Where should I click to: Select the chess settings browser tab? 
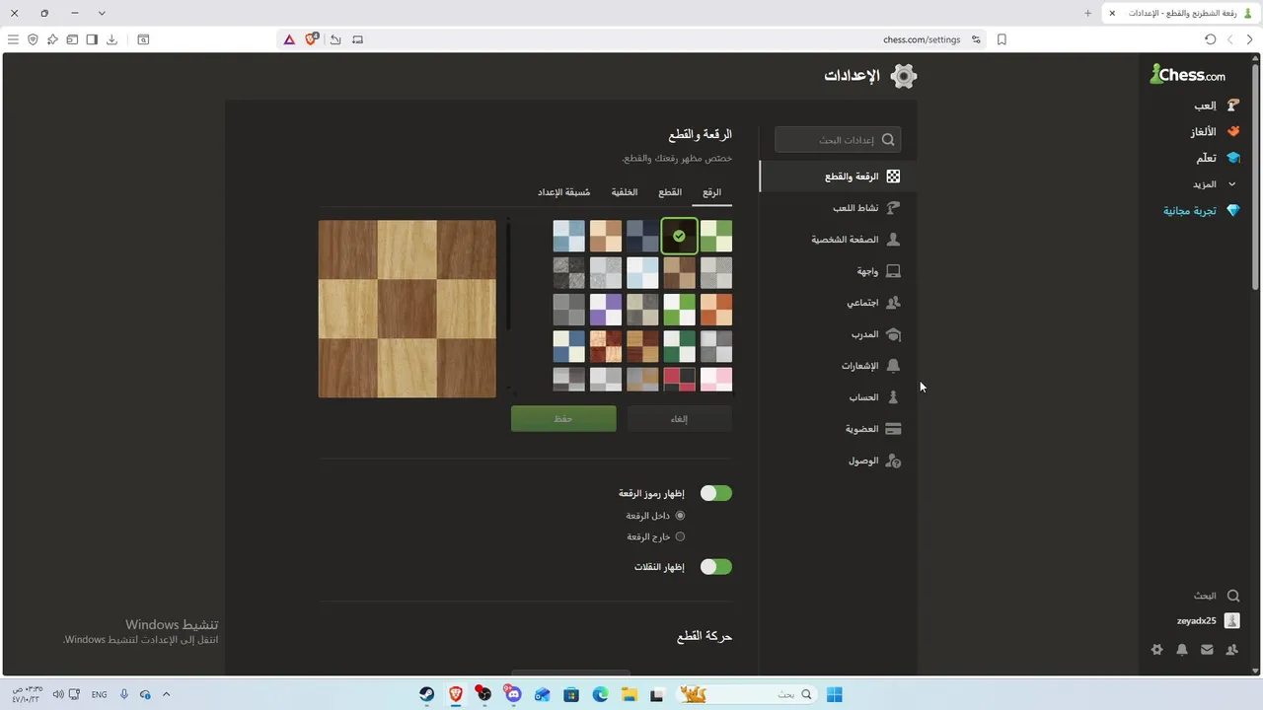[x=1182, y=13]
